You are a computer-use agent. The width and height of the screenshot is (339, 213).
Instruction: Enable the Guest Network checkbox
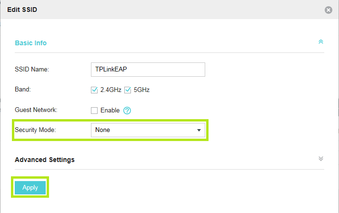[x=94, y=111]
